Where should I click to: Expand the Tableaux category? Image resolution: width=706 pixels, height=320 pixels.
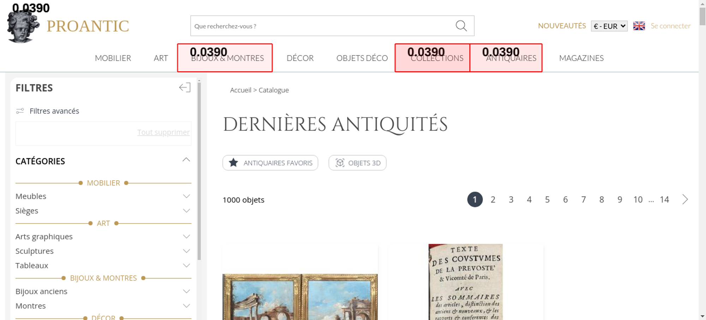186,265
